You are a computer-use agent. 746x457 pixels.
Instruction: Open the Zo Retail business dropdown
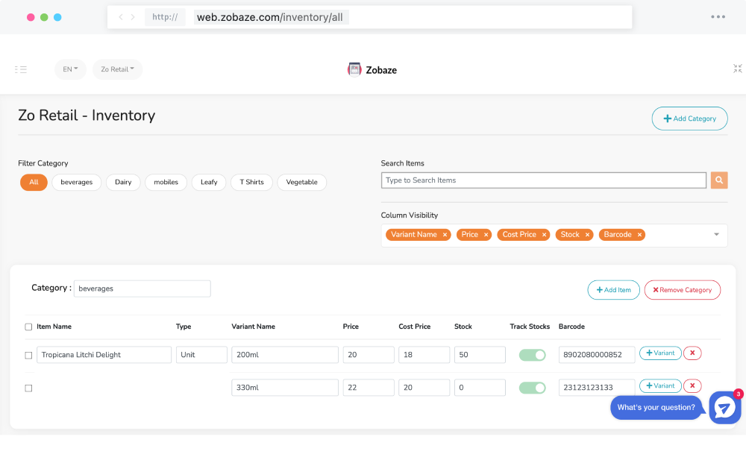(x=118, y=69)
